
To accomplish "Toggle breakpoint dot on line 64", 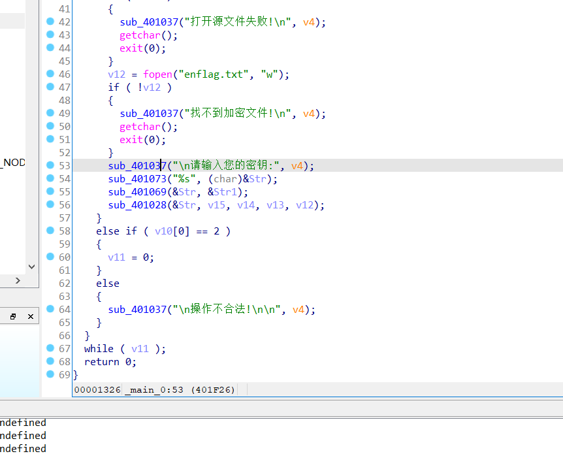I will pyautogui.click(x=50, y=309).
